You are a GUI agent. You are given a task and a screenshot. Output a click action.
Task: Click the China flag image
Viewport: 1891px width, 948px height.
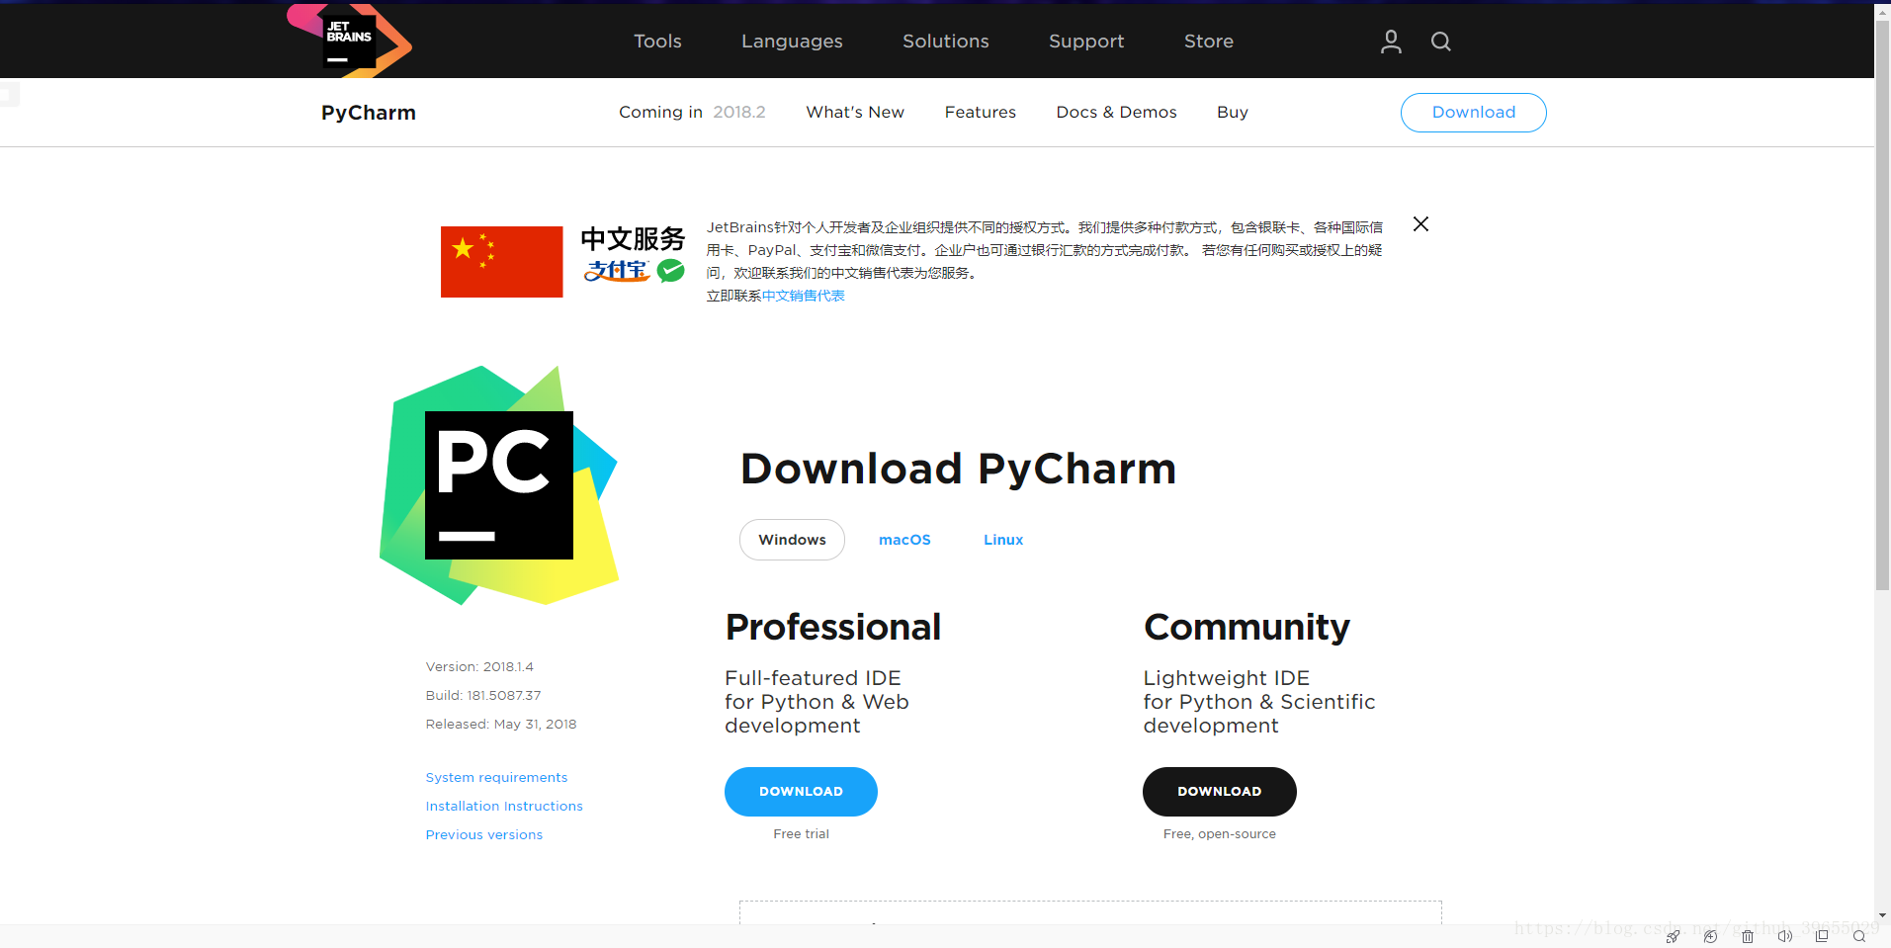501,262
